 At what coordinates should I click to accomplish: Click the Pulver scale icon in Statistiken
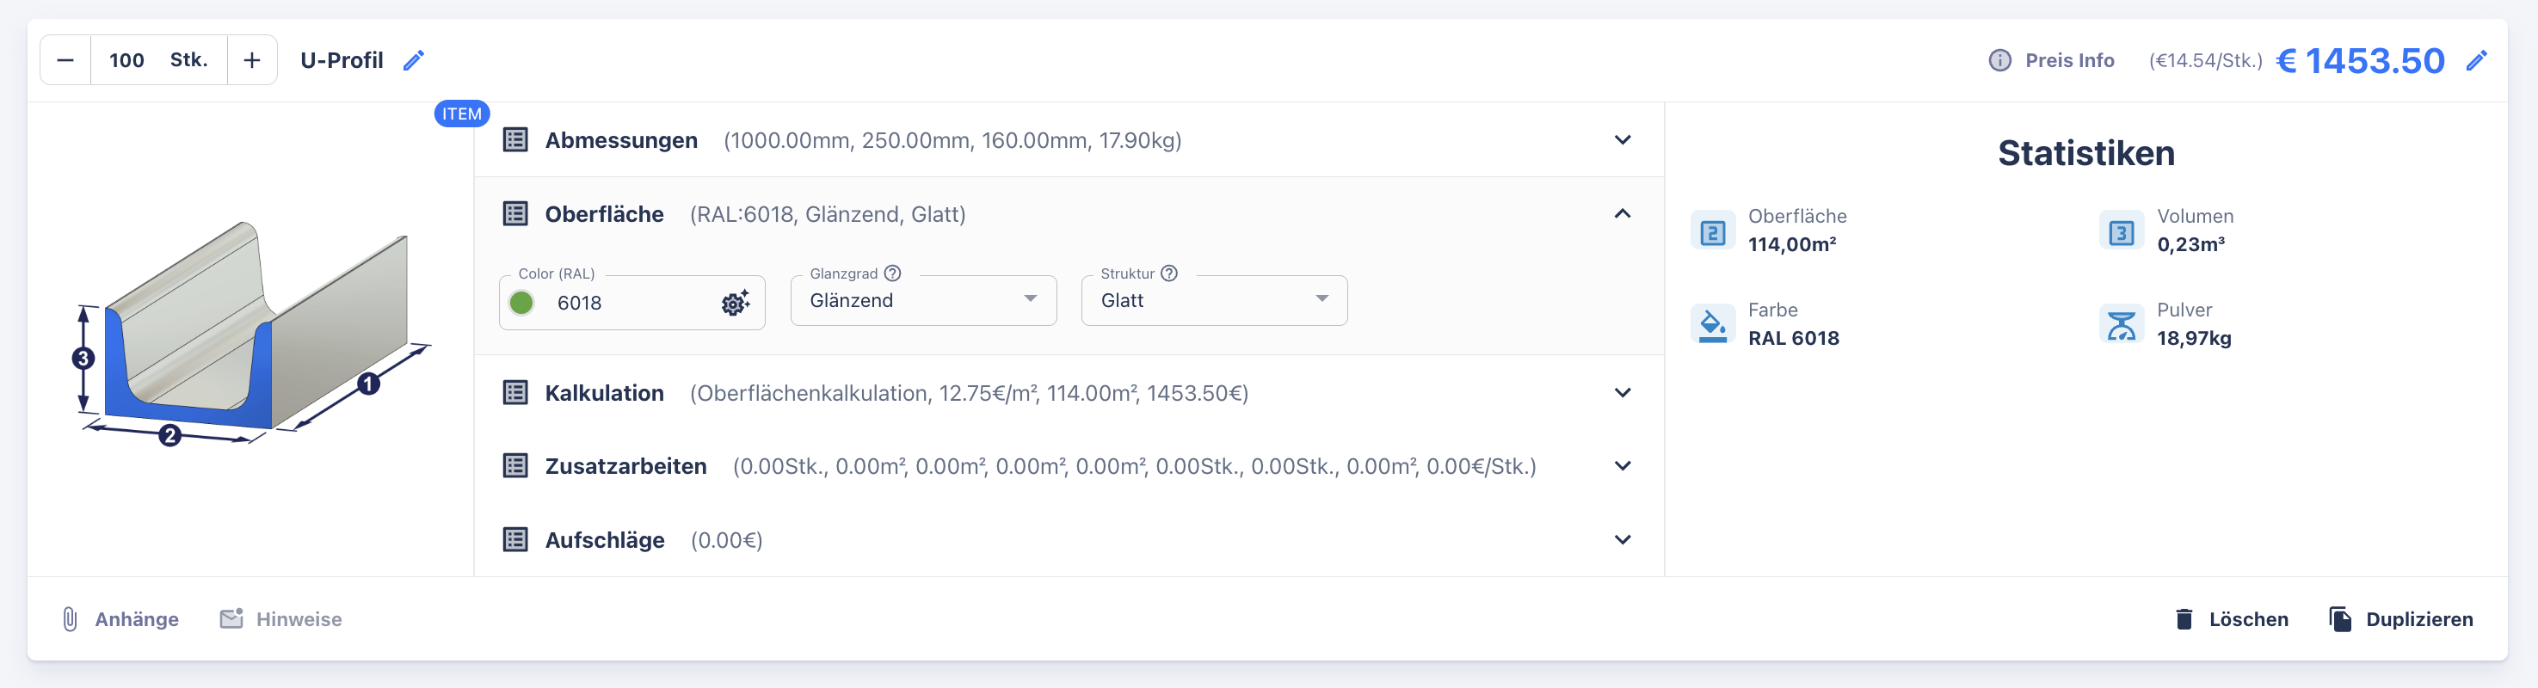(2120, 324)
